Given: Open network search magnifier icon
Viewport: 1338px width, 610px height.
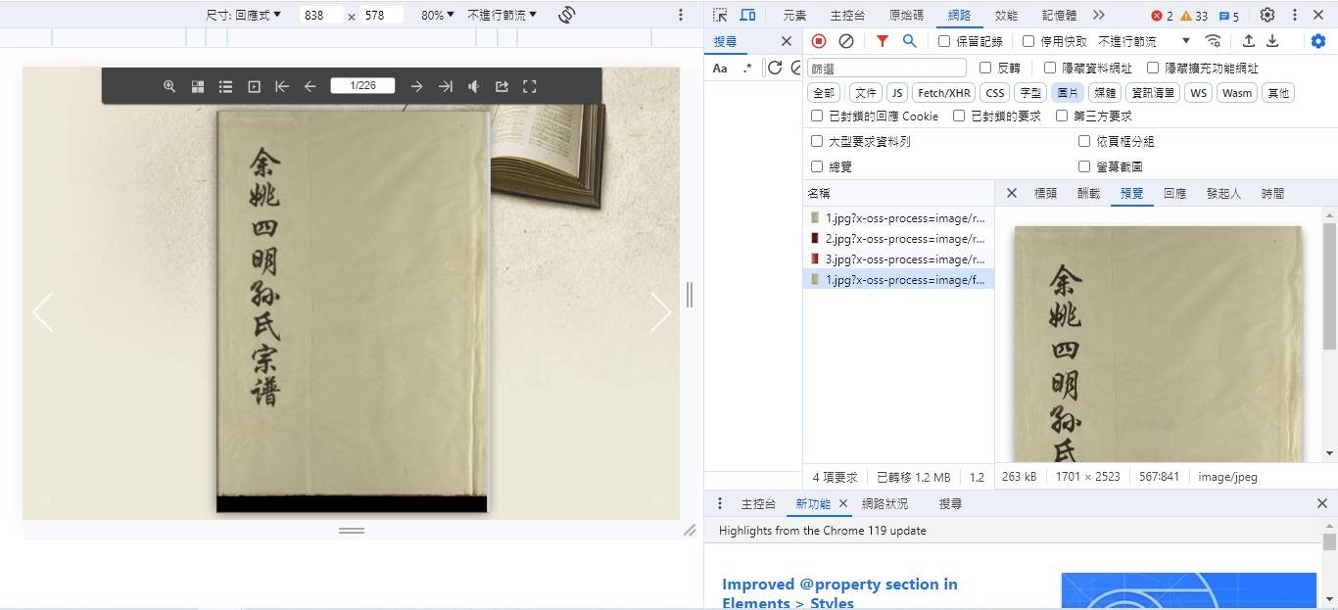Looking at the screenshot, I should (x=909, y=41).
